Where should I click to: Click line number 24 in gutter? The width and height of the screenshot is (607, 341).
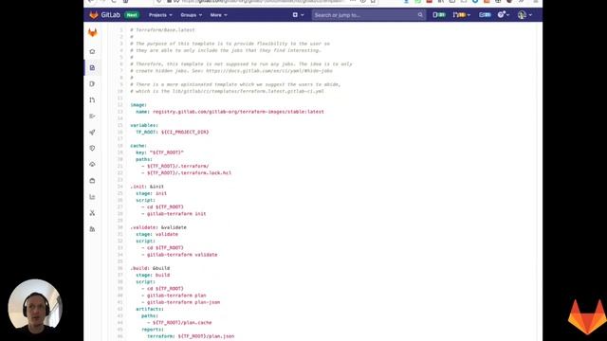[x=120, y=187]
